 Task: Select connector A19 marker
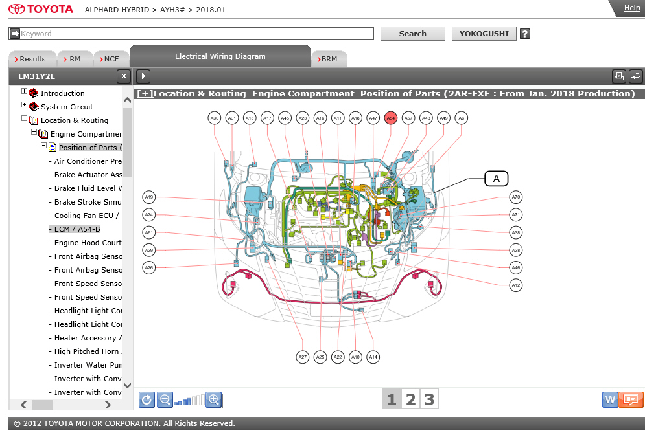pyautogui.click(x=149, y=197)
